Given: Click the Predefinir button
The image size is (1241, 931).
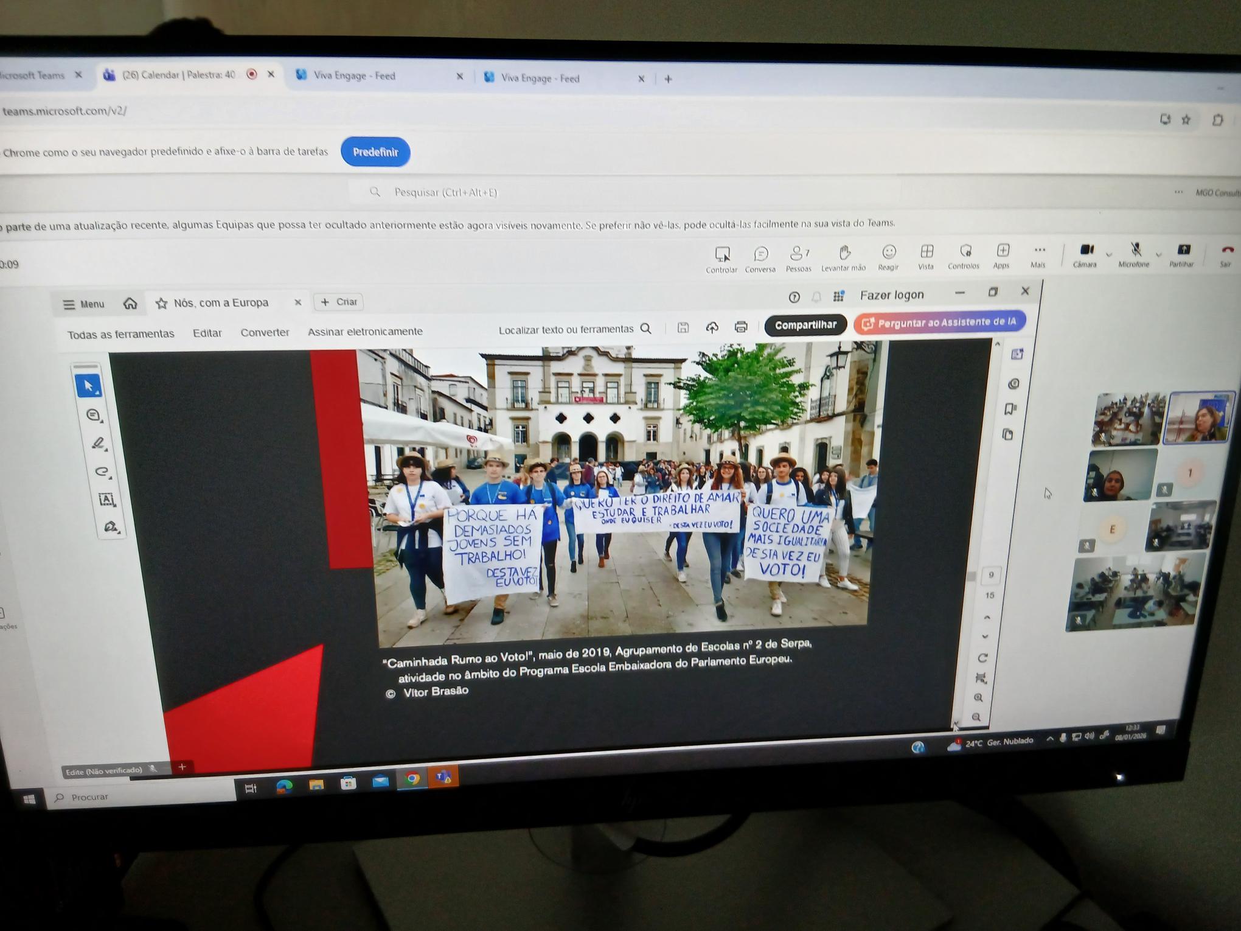Looking at the screenshot, I should [x=375, y=152].
